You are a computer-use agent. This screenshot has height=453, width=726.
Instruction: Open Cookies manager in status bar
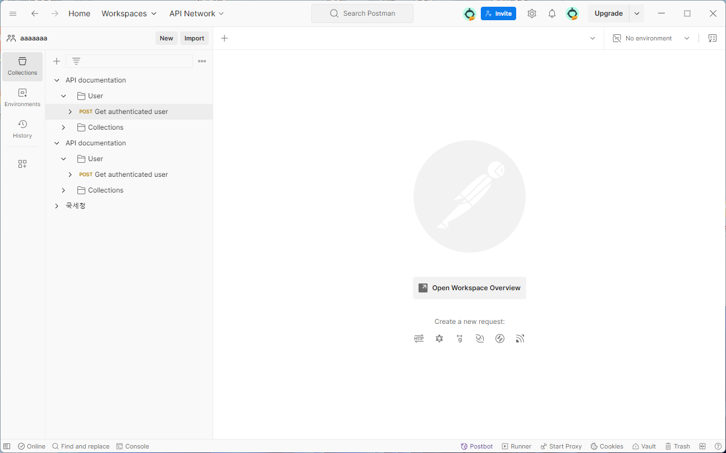607,446
